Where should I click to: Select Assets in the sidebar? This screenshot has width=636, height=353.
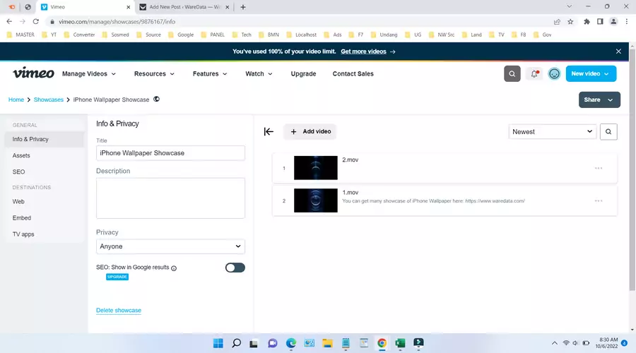45,155
